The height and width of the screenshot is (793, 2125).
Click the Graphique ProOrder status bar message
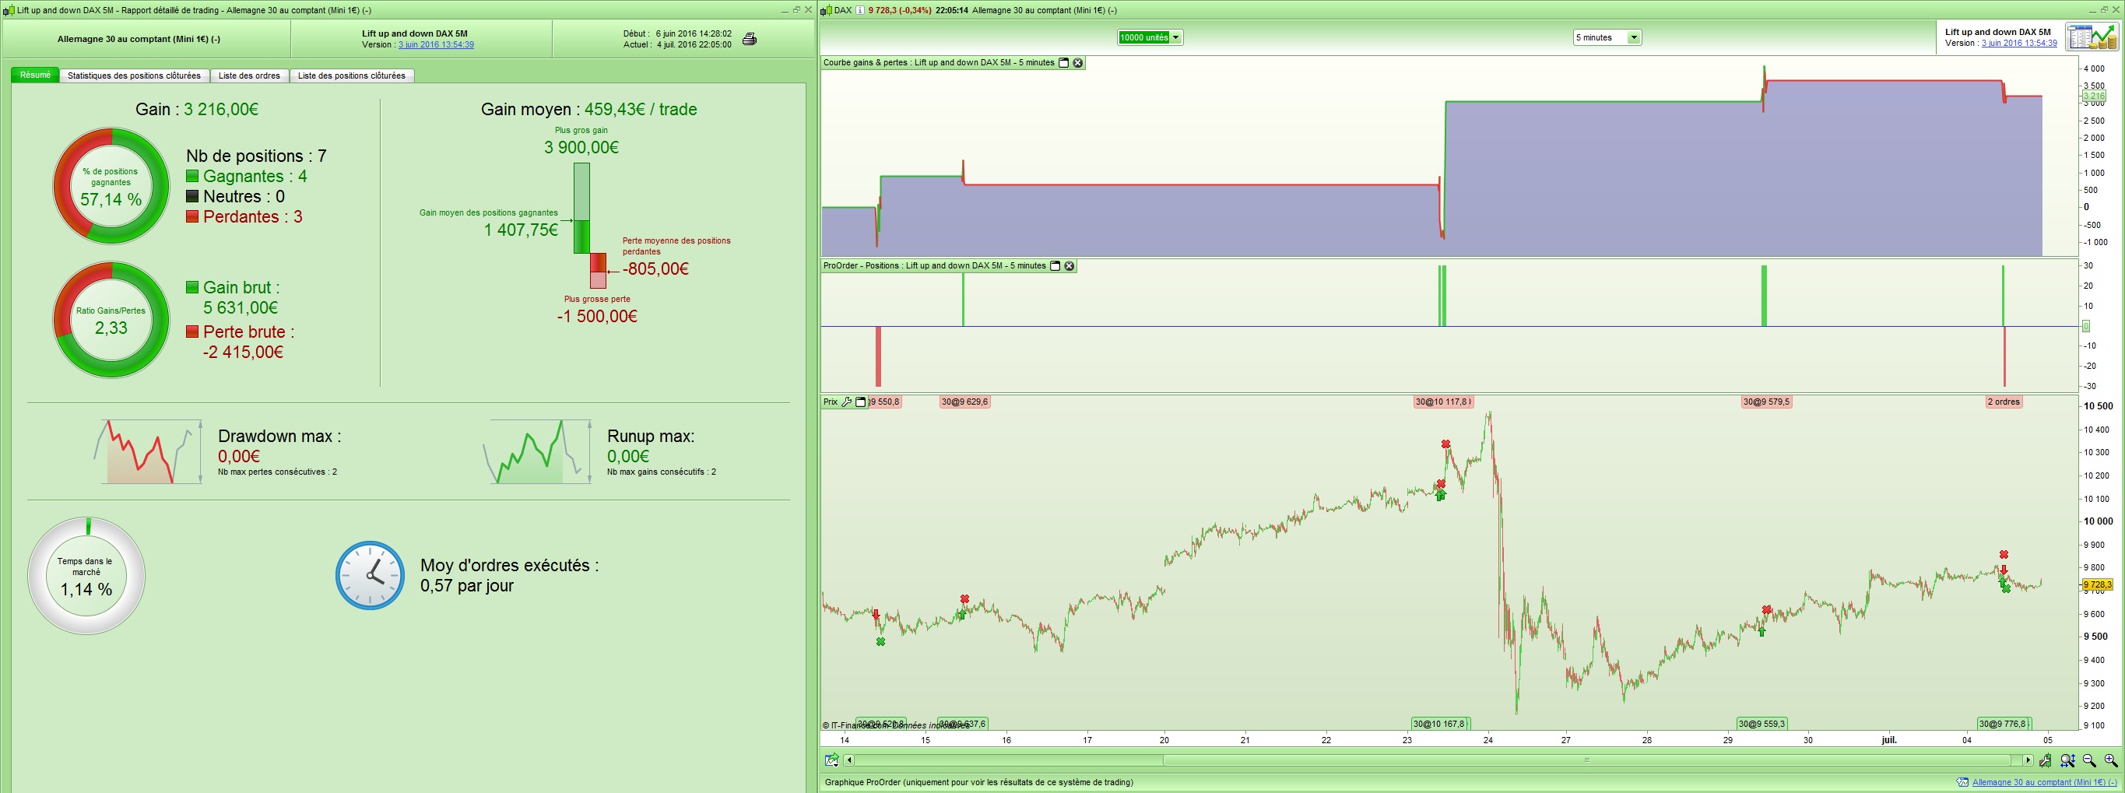pyautogui.click(x=979, y=782)
